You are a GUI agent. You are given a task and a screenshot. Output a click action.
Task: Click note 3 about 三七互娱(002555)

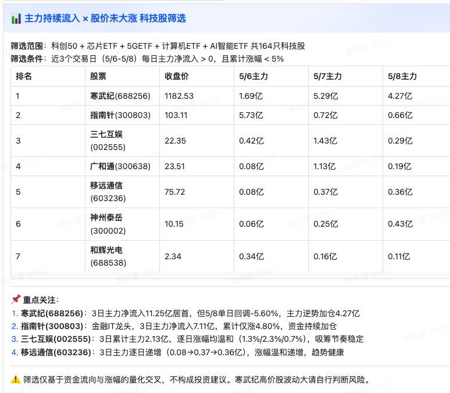(187, 339)
